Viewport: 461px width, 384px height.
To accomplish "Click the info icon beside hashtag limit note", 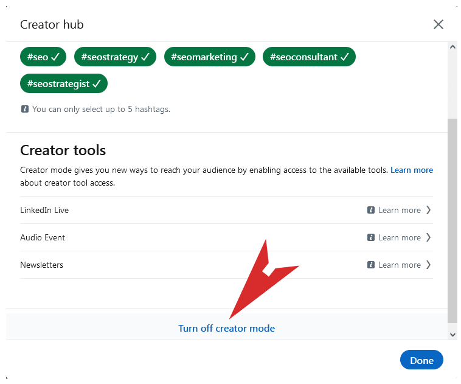I will pos(25,109).
